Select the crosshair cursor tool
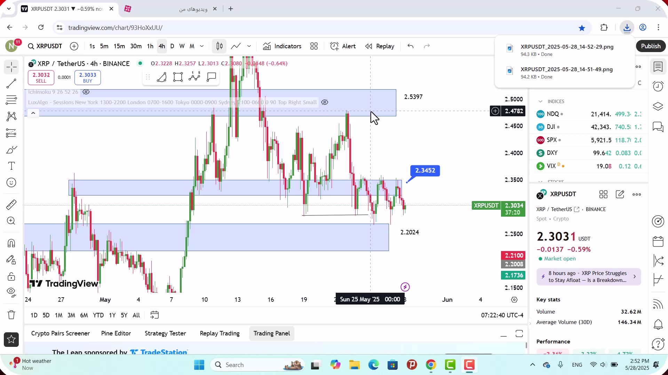Screen dimensions: 668x375 point(11,67)
